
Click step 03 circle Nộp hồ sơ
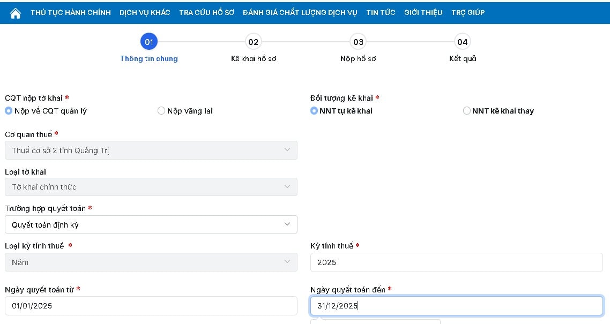358,42
